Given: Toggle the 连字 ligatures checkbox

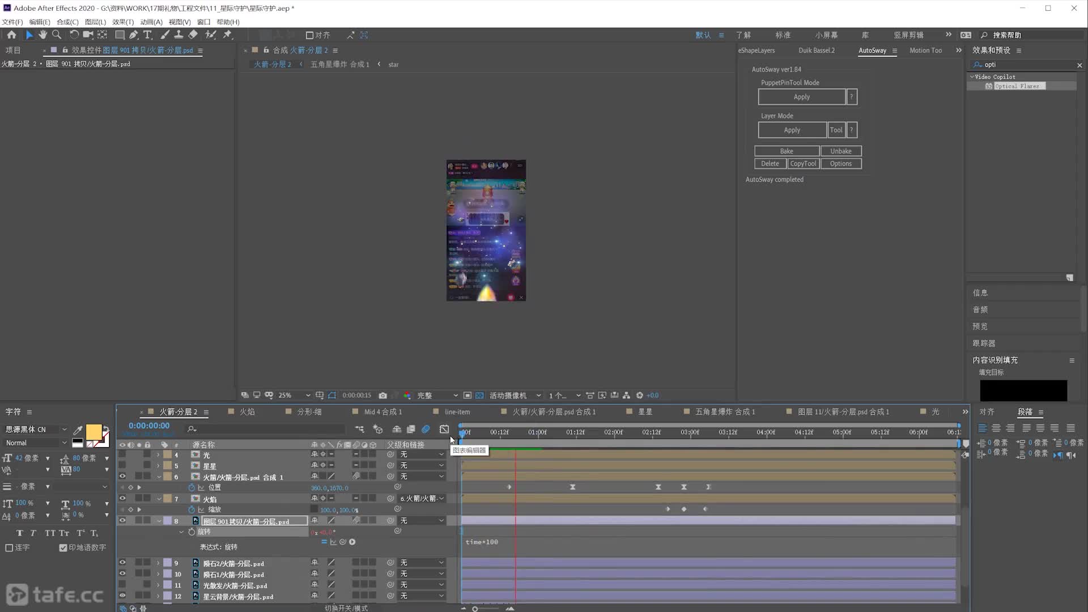Looking at the screenshot, I should pyautogui.click(x=9, y=548).
